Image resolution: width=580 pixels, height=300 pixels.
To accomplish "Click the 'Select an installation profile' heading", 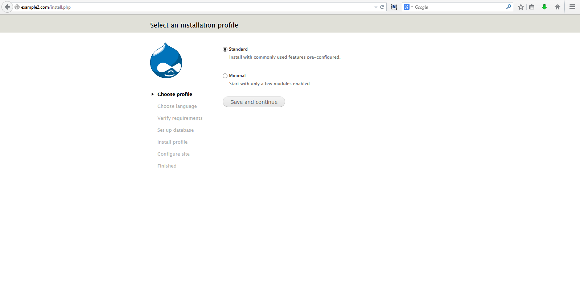I will tap(194, 25).
